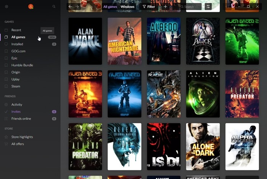Open Aliens Colonial Marines cover
This screenshot has width=267, height=179.
click(124, 147)
